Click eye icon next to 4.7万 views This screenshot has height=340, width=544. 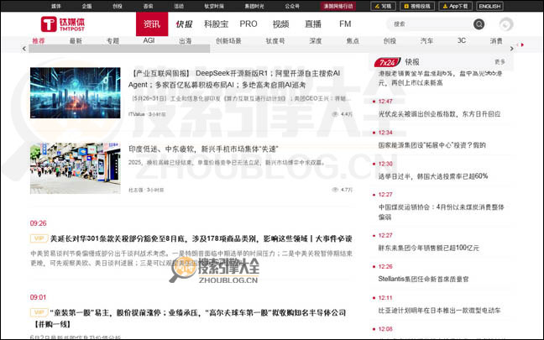coord(335,190)
